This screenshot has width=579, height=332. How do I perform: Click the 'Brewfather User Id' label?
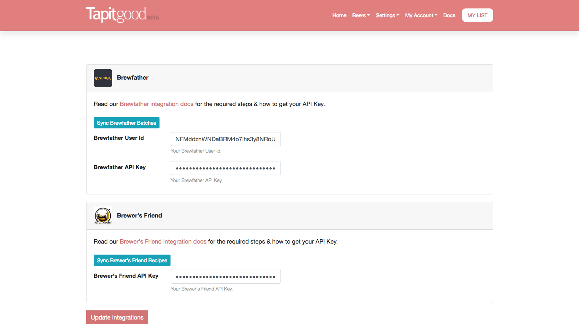(x=119, y=138)
